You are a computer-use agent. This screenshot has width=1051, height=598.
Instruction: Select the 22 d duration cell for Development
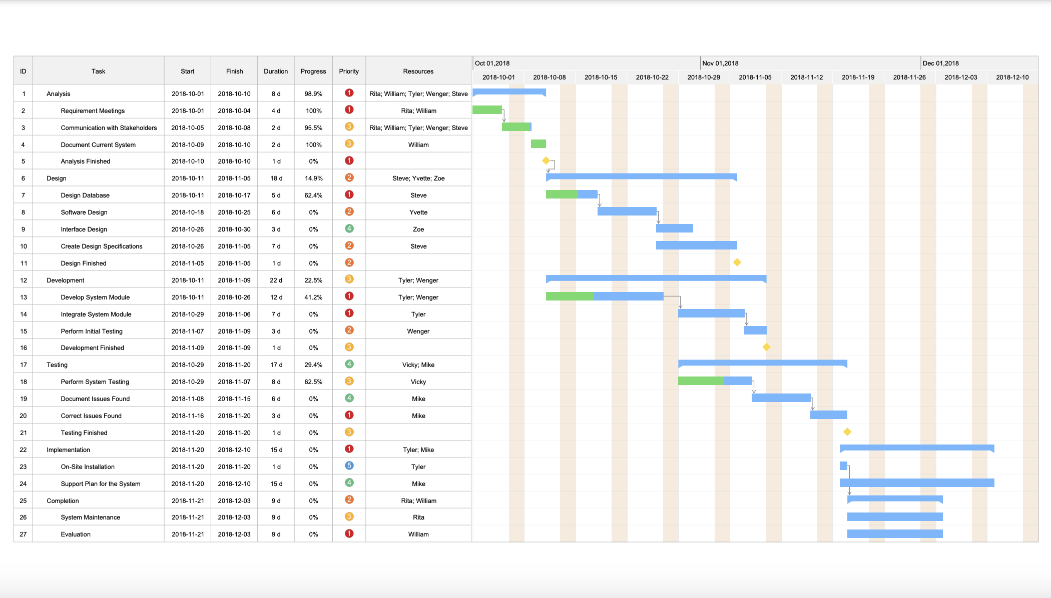pyautogui.click(x=276, y=280)
